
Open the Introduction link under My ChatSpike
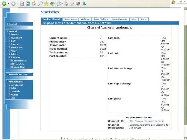click(x=17, y=85)
